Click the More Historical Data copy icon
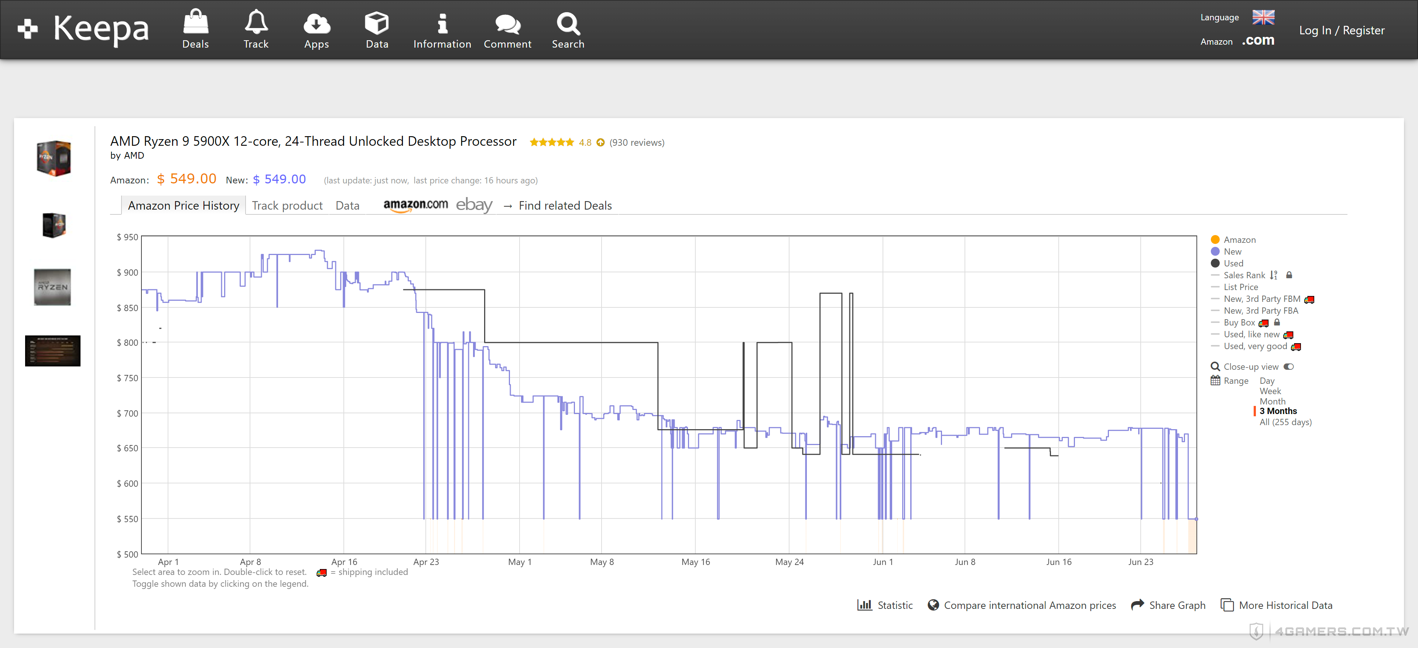Image resolution: width=1418 pixels, height=648 pixels. 1227,604
